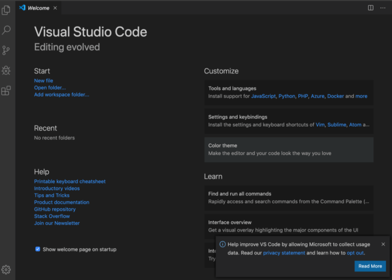Open the Explorer view in activity bar
This screenshot has width=392, height=280.
6,10
